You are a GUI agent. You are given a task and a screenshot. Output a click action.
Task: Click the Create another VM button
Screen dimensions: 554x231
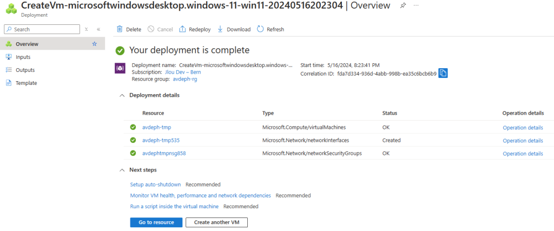click(x=216, y=222)
